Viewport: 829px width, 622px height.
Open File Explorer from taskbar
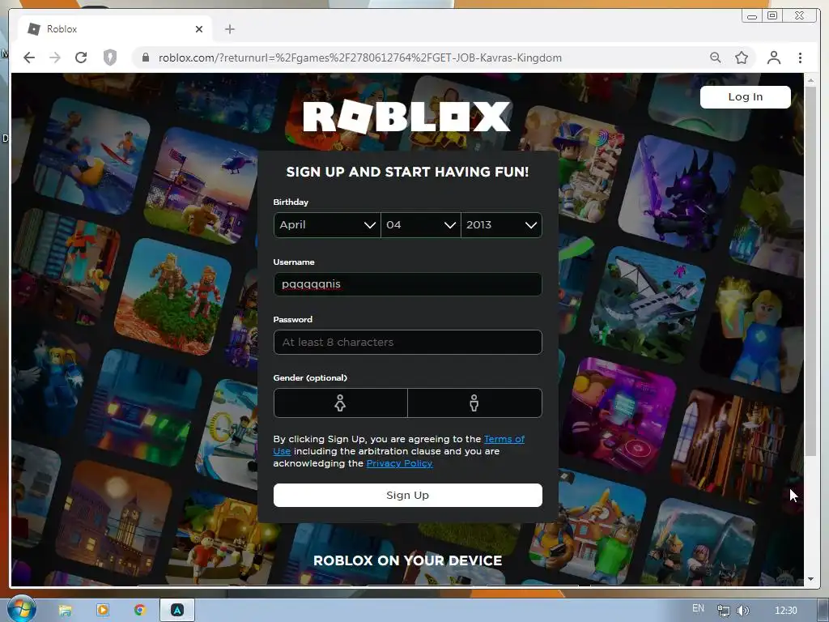(x=65, y=611)
